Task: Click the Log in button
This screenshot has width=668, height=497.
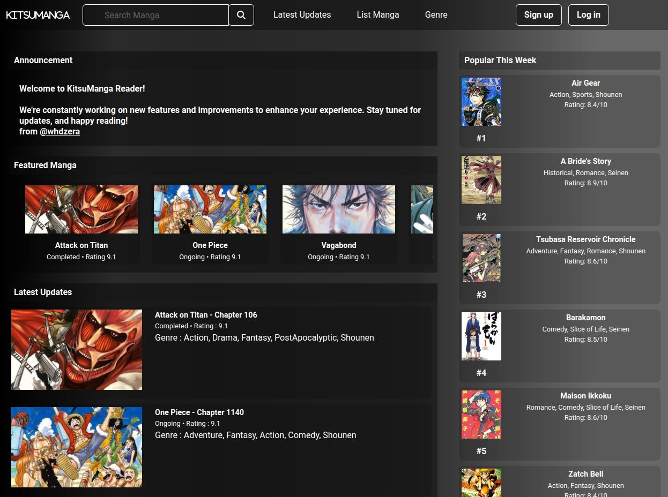Action: (589, 15)
